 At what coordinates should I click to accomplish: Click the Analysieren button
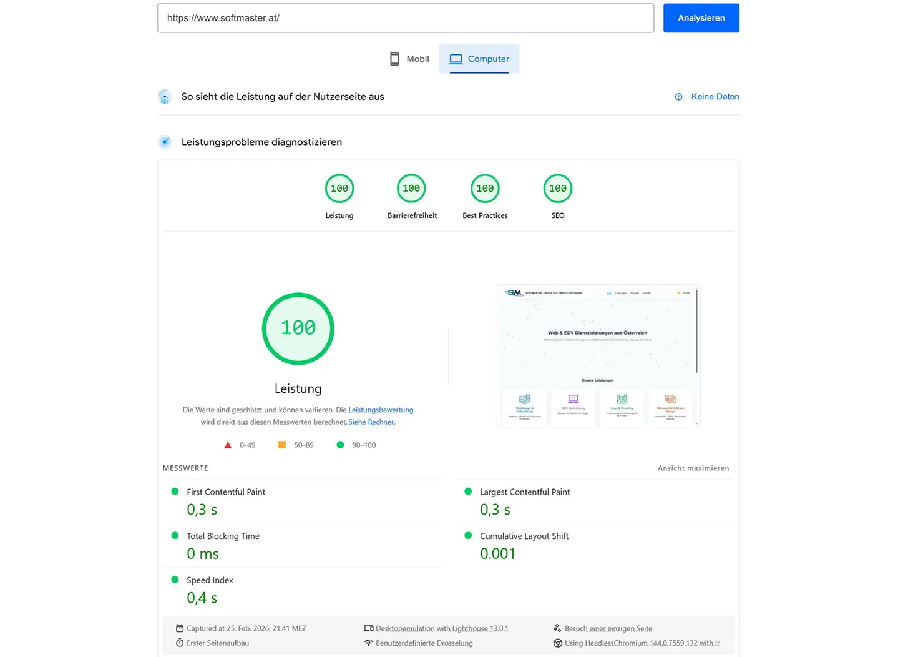point(701,17)
